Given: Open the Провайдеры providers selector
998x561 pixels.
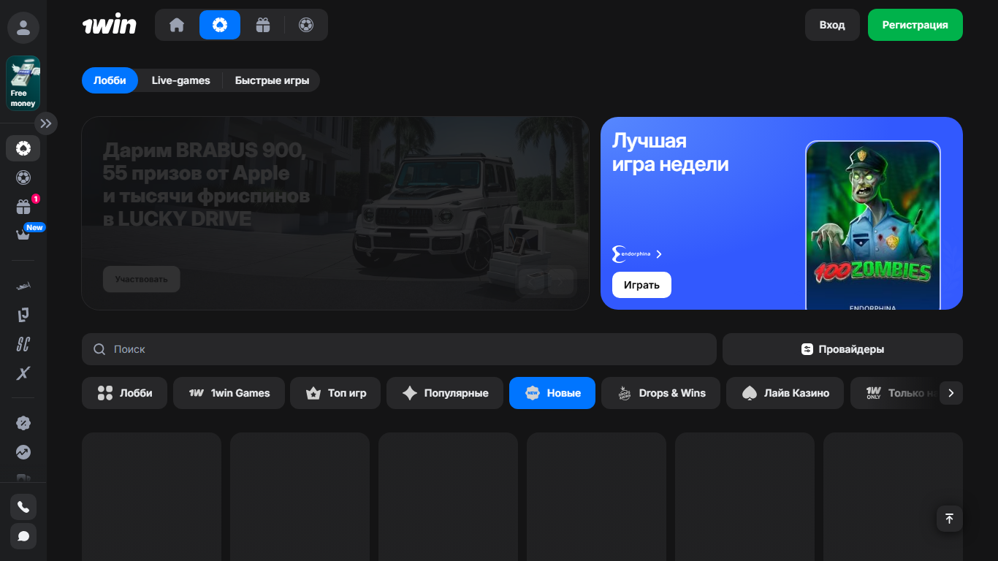Looking at the screenshot, I should (842, 349).
